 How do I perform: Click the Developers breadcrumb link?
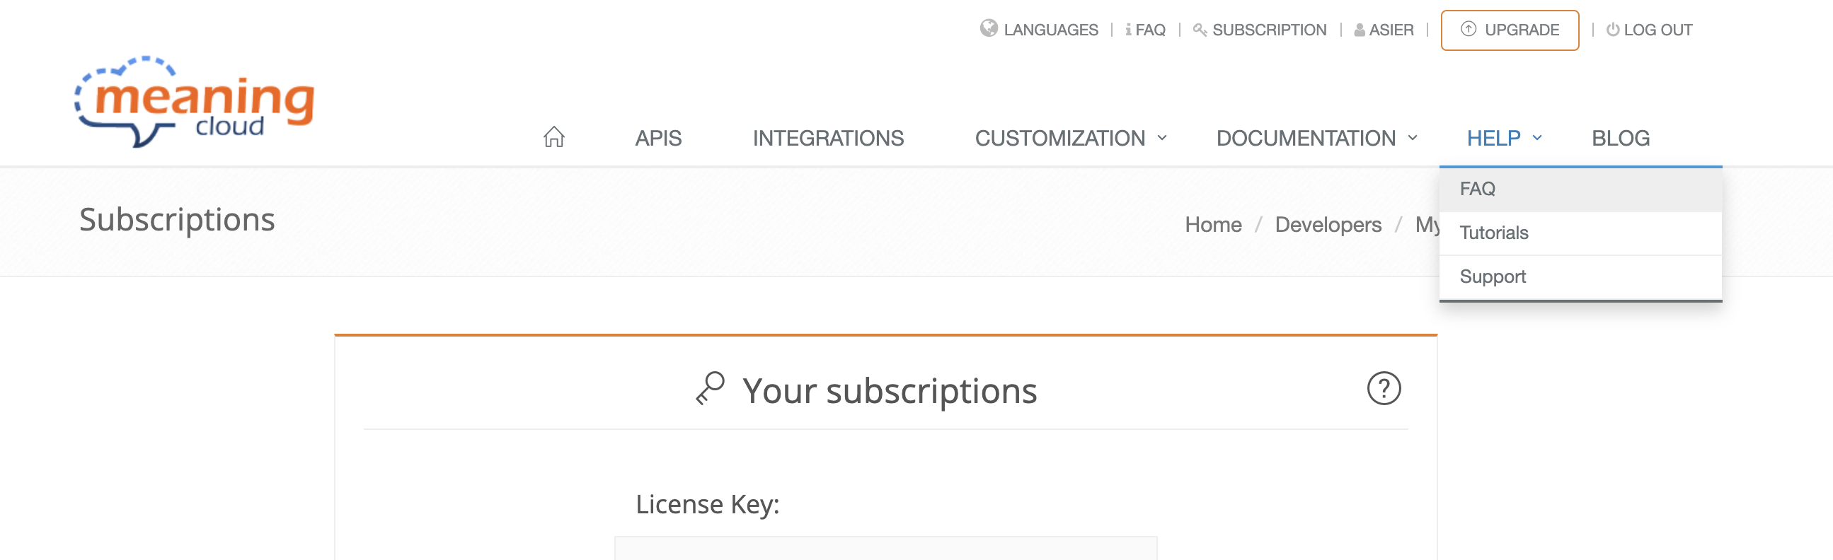tap(1328, 225)
